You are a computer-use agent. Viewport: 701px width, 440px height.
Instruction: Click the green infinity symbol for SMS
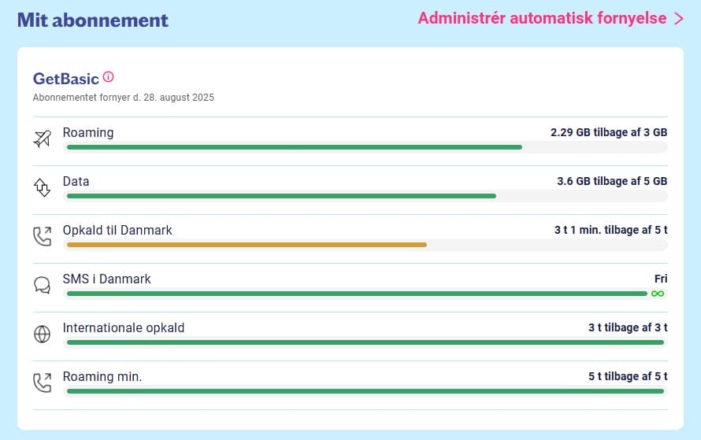click(658, 294)
